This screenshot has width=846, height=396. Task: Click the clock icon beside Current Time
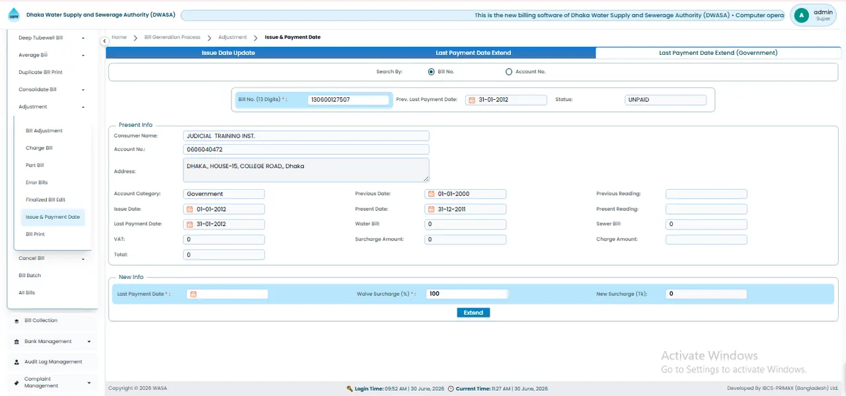(x=451, y=389)
